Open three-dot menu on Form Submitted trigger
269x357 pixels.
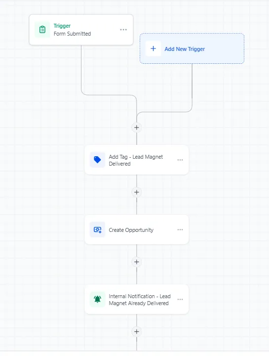pos(123,30)
